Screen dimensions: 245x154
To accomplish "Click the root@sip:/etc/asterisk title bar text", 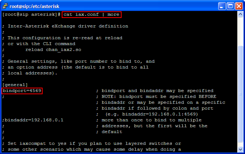I will click(34, 5).
